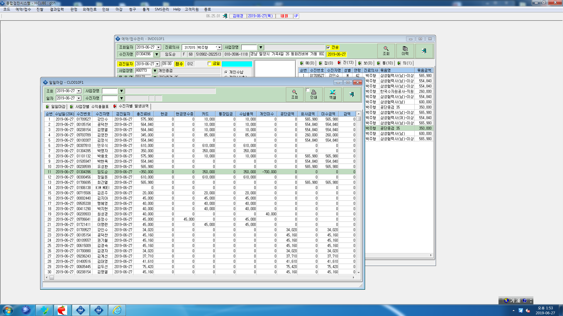Image resolution: width=563 pixels, height=316 pixels.
Task: Export to Excel with the 엑셀 icon
Action: pos(333,94)
